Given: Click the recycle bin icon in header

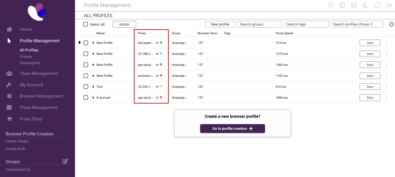Looking at the screenshot, I should point(331,5).
